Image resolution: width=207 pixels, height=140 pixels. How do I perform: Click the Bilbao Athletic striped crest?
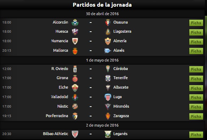(75, 134)
